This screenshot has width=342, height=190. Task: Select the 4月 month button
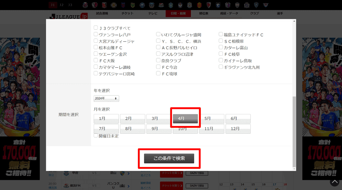tap(185, 118)
